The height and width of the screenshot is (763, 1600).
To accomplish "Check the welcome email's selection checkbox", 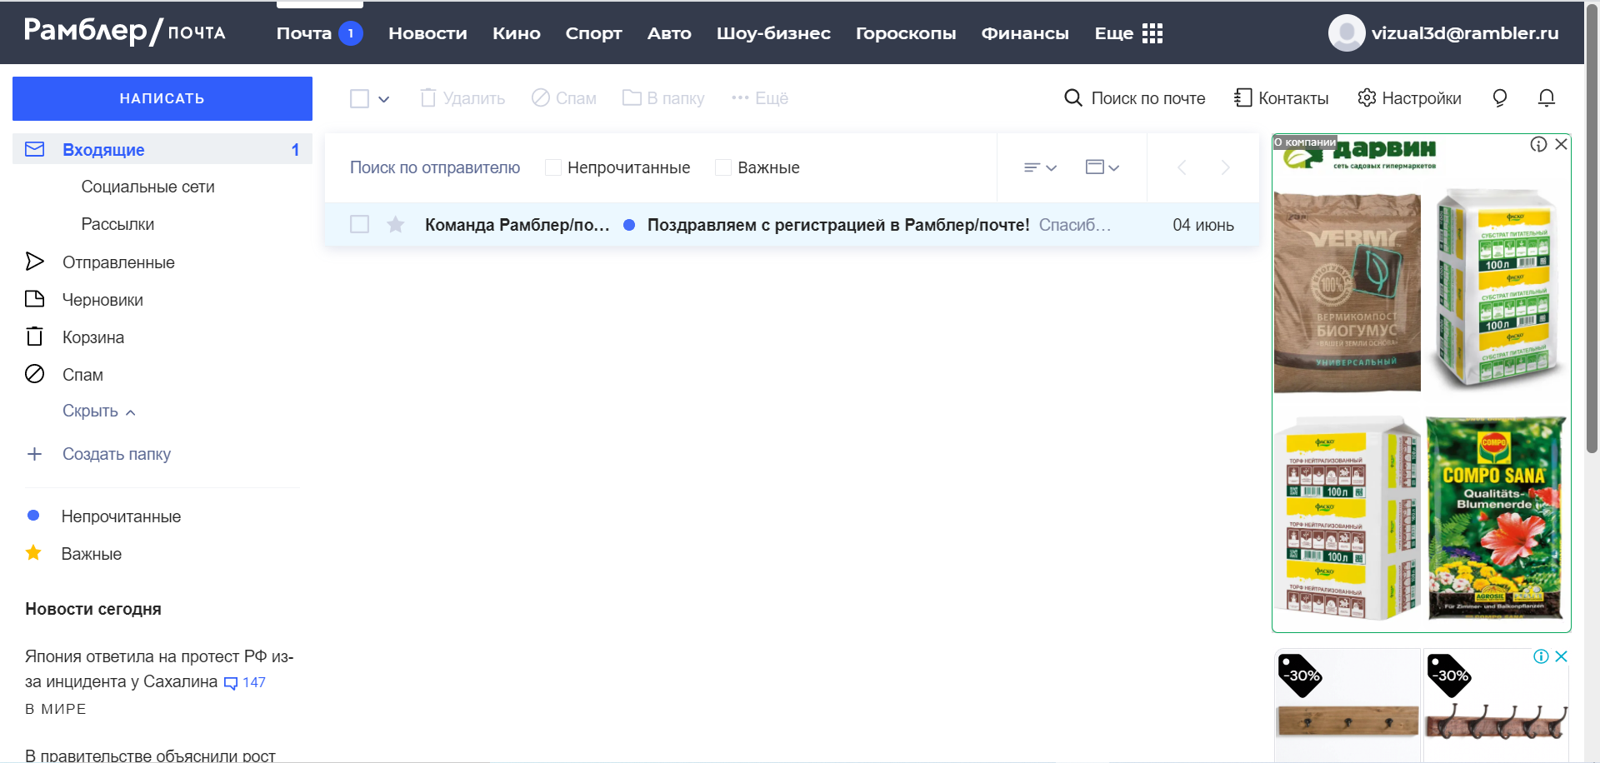I will pos(360,225).
